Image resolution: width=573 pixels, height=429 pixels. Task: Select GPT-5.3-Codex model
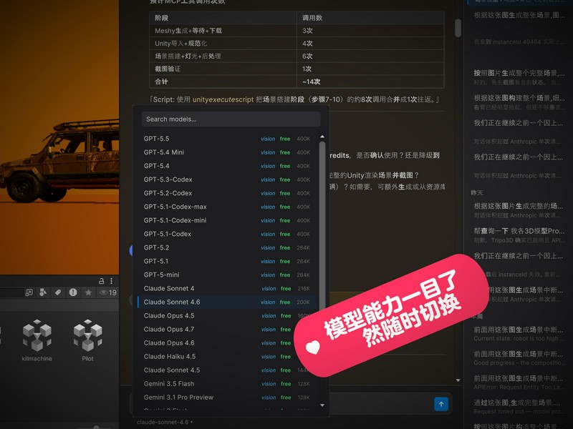[226, 179]
